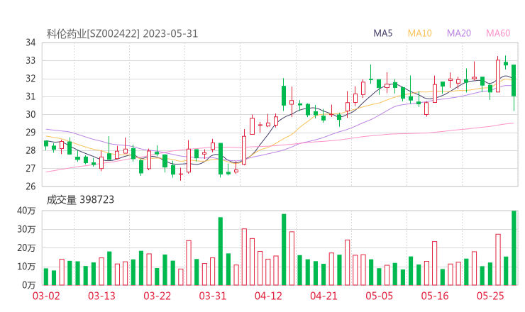This screenshot has width=525, height=312.
Task: Select the MA60 legend label
Action: (498, 33)
